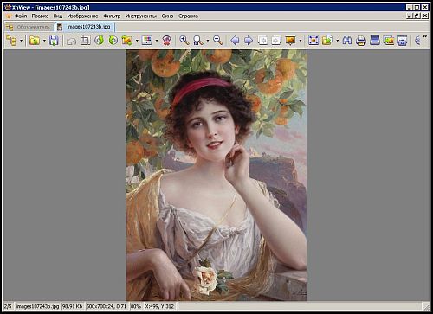Click the Screen capture icon
This screenshot has height=314, width=433.
(389, 41)
